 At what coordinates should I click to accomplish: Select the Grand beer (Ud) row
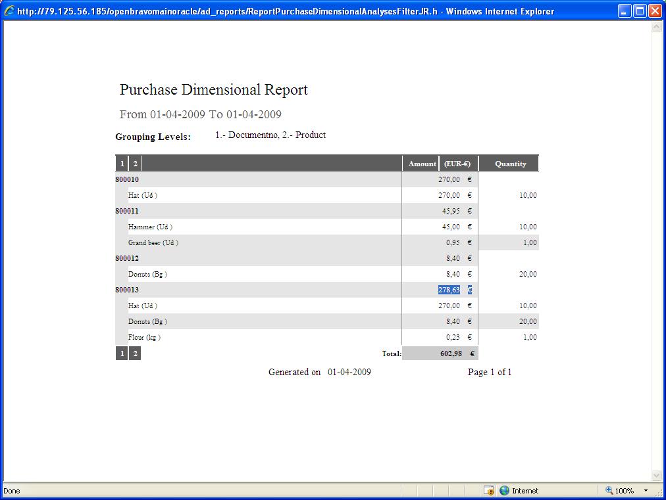153,242
